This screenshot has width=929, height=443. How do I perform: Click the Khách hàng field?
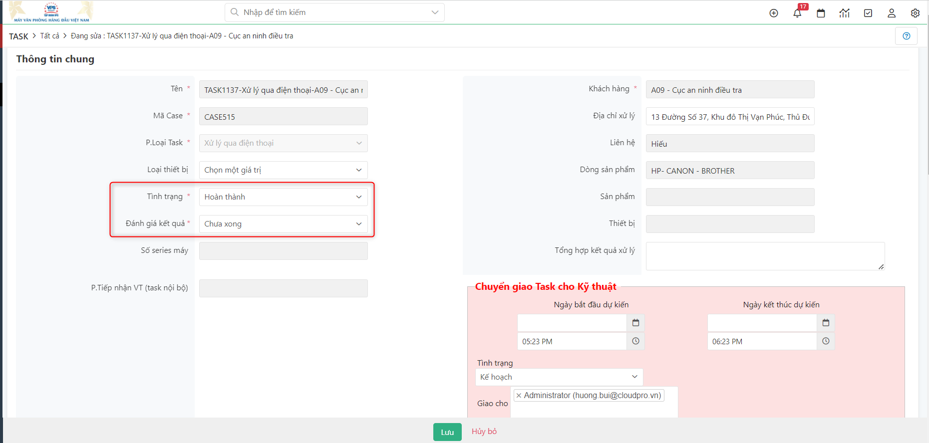pyautogui.click(x=730, y=90)
